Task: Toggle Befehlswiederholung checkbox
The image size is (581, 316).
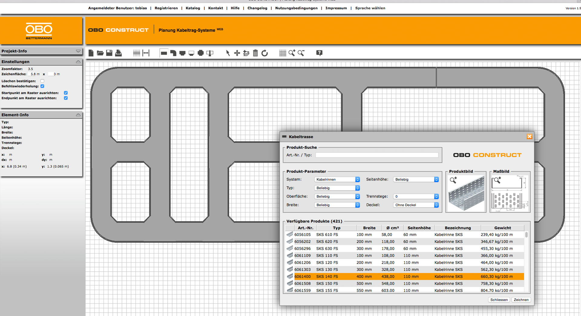Action: click(42, 86)
